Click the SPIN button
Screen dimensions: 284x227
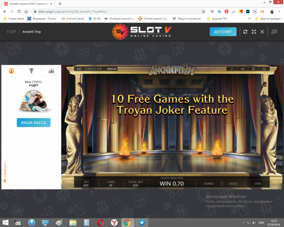257,183
